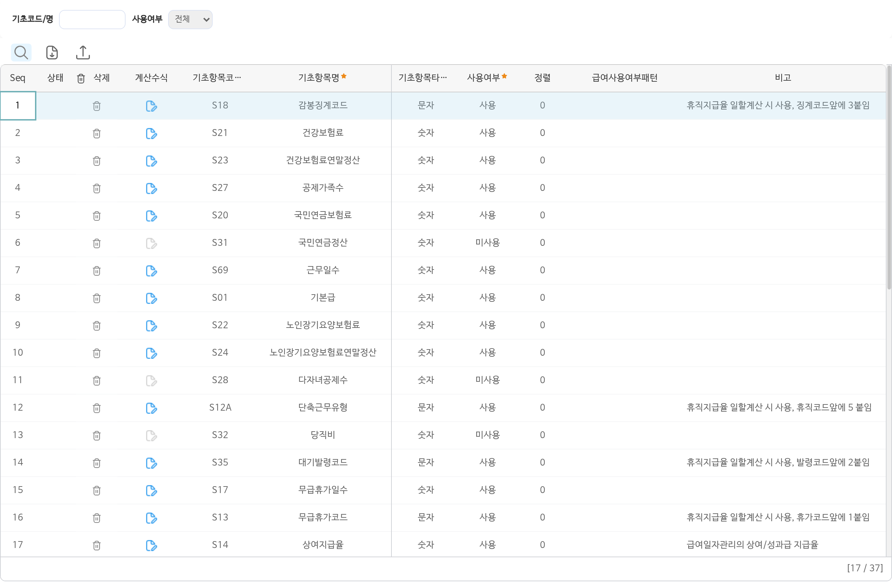This screenshot has height=583, width=892.
Task: Click 미사용 cell in 당직비 row
Action: [487, 435]
